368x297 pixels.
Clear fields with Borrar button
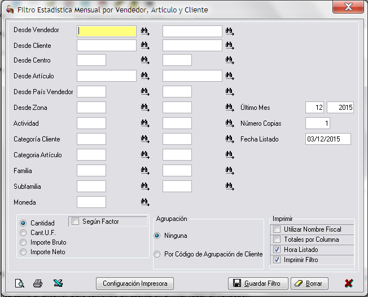coord(309,283)
